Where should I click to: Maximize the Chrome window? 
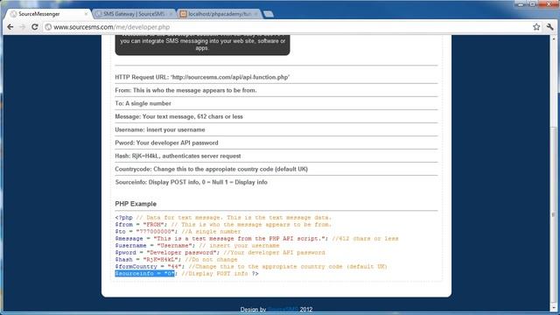click(x=533, y=3)
